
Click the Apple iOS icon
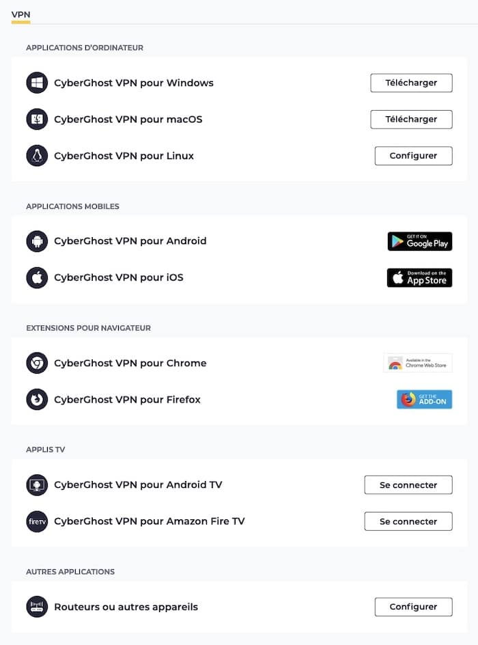tap(37, 277)
